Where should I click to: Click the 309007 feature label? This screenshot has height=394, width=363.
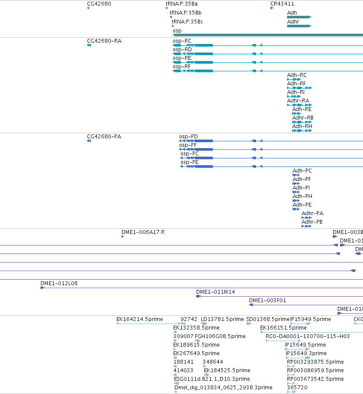point(183,336)
